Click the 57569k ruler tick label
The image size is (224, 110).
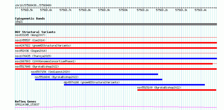(x=123, y=10)
